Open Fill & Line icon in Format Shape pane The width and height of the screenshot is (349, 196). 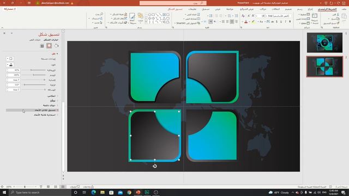57,46
